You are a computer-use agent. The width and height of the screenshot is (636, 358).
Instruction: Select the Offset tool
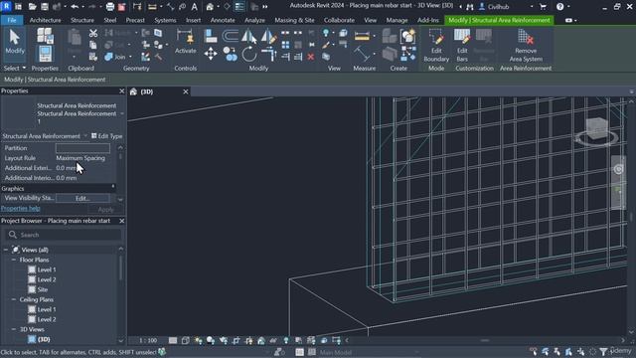230,36
